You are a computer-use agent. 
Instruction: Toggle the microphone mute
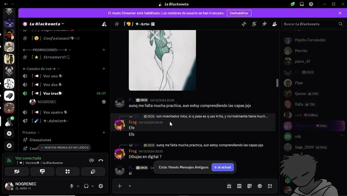72,186
